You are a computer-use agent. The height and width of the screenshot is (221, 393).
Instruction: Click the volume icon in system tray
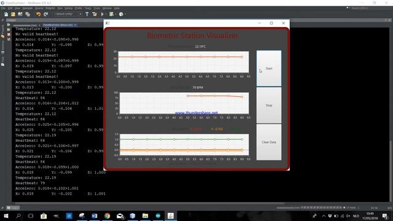point(348,215)
